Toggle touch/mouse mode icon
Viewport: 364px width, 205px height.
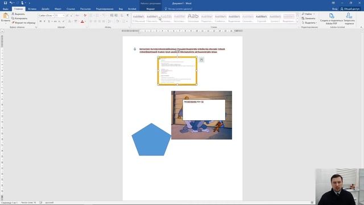coord(23,3)
